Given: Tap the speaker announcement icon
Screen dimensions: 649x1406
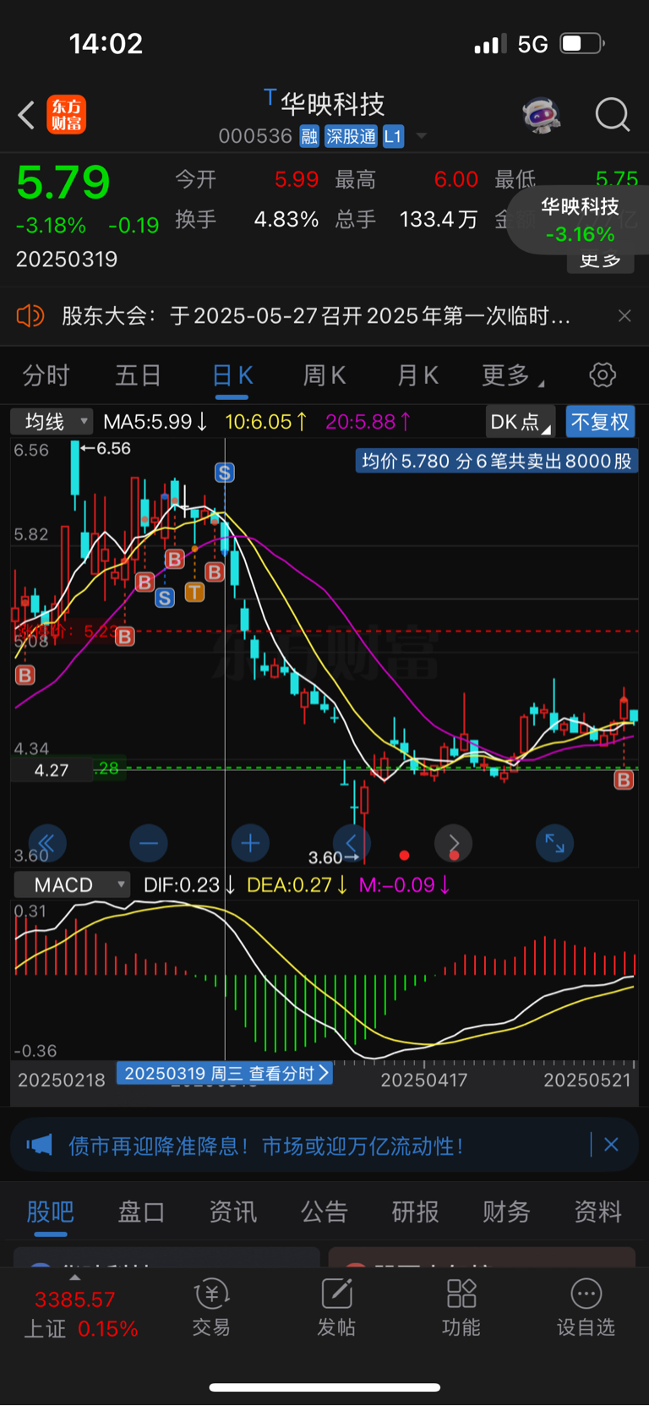Looking at the screenshot, I should click(30, 316).
